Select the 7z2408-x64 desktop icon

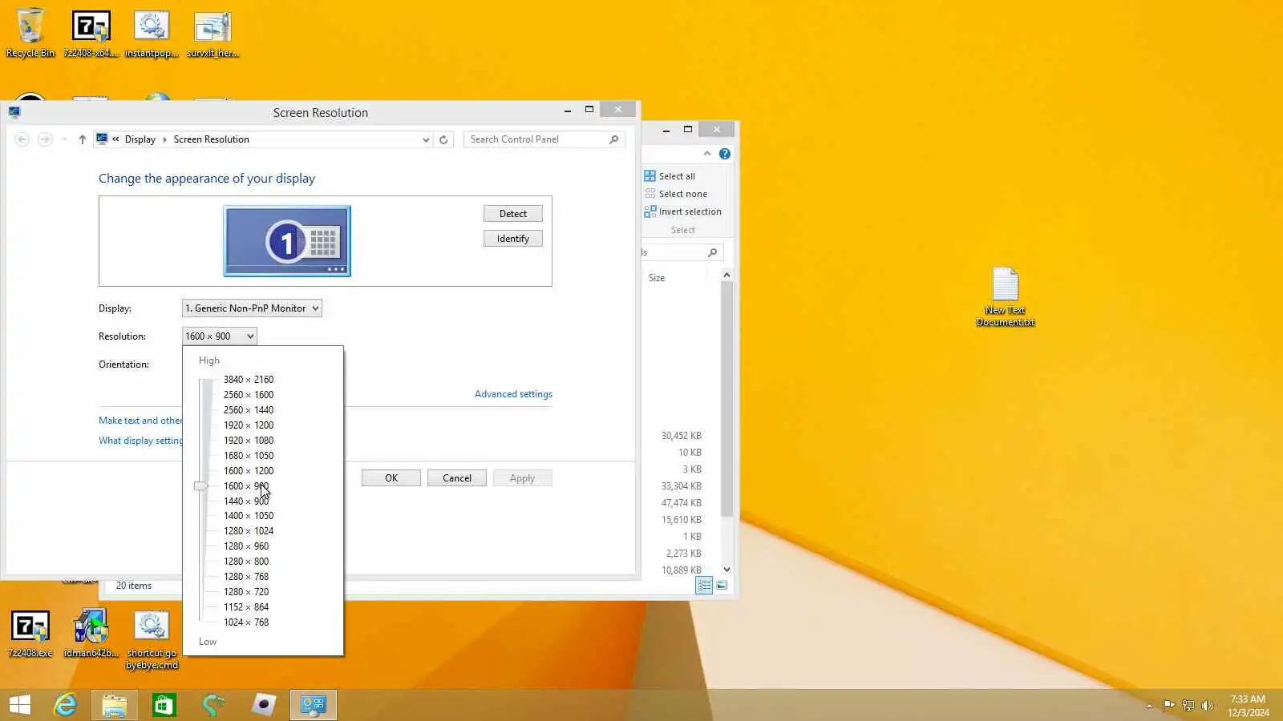(x=91, y=33)
